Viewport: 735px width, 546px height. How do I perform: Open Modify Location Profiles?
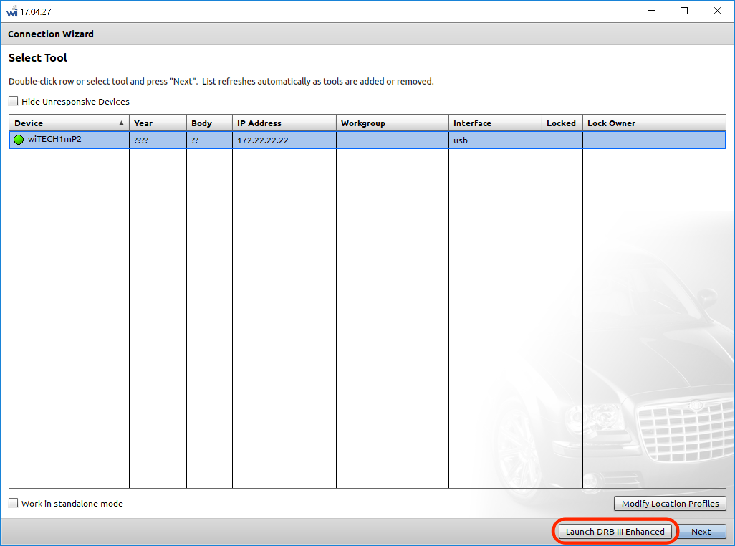pos(670,503)
